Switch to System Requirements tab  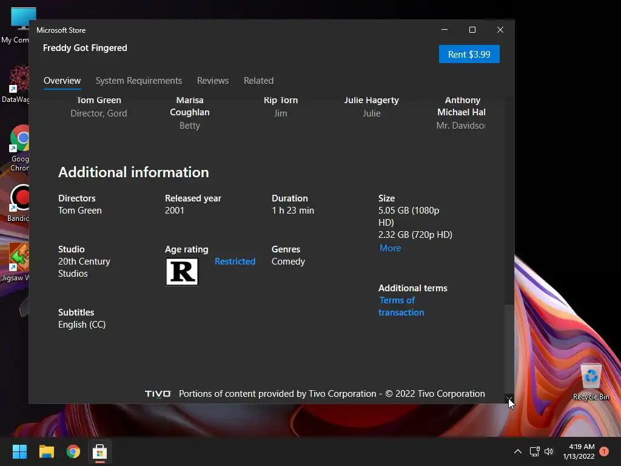(139, 81)
